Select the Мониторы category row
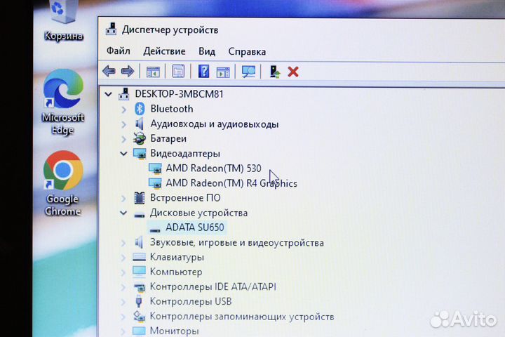This screenshot has height=337, width=505. click(166, 331)
